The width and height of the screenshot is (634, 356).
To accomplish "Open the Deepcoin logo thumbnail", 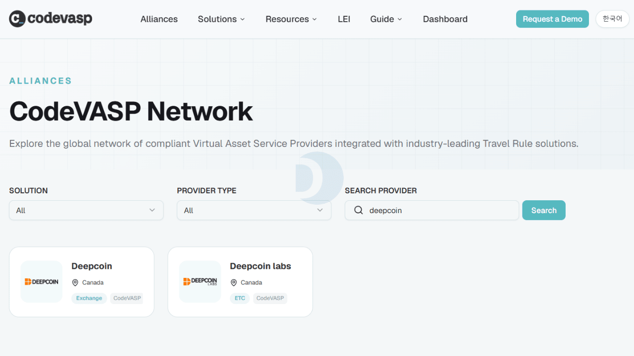I will (42, 282).
